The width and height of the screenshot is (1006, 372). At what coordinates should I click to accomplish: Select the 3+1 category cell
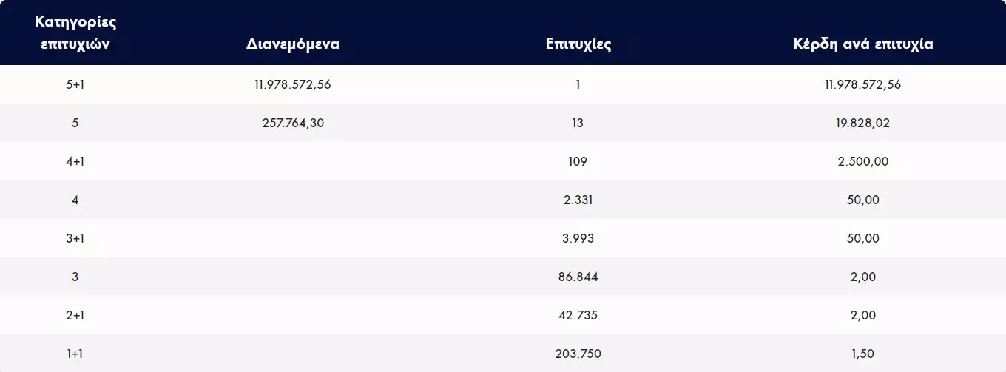pyautogui.click(x=75, y=238)
